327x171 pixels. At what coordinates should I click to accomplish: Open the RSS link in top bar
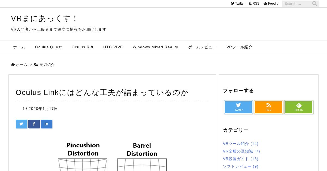[254, 4]
